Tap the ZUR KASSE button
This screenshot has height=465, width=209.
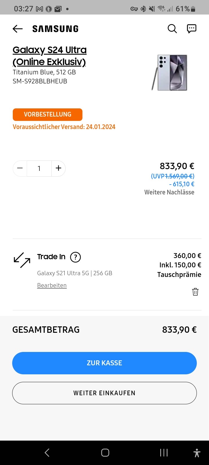click(105, 363)
